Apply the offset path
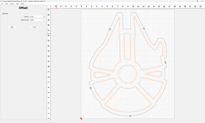The height and width of the screenshot is (123, 205). point(12,27)
